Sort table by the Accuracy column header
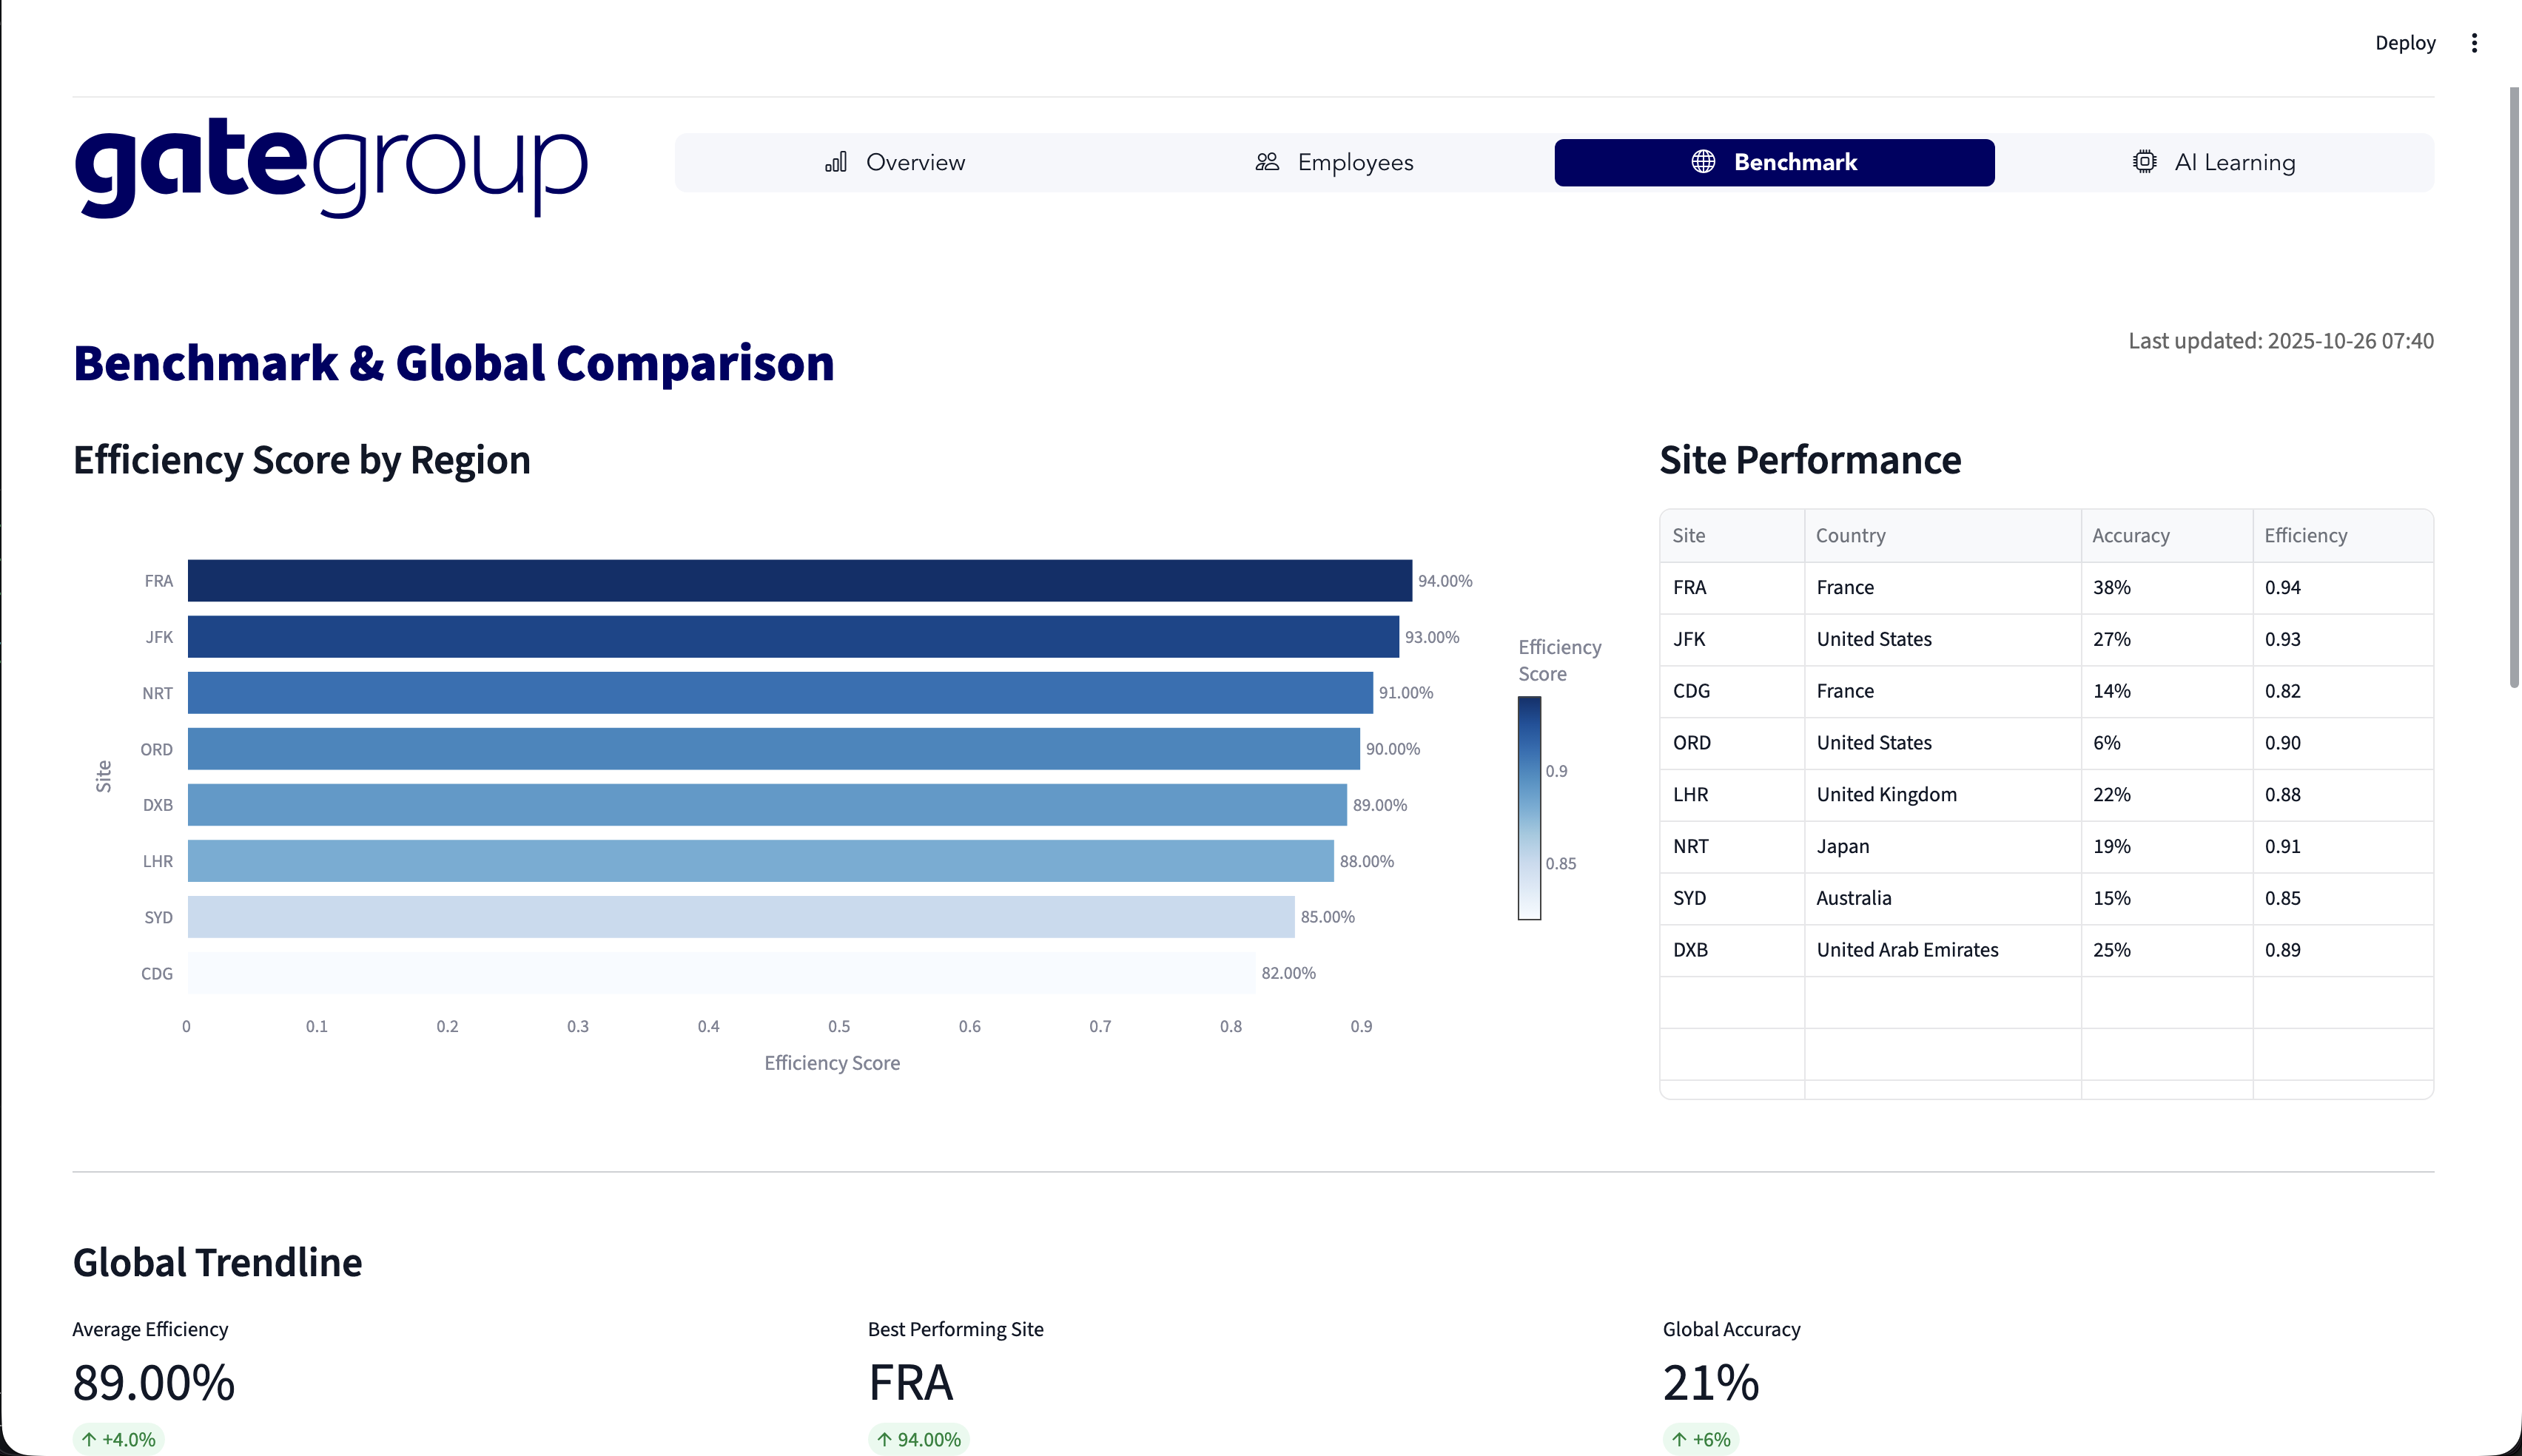2522x1456 pixels. (2131, 535)
